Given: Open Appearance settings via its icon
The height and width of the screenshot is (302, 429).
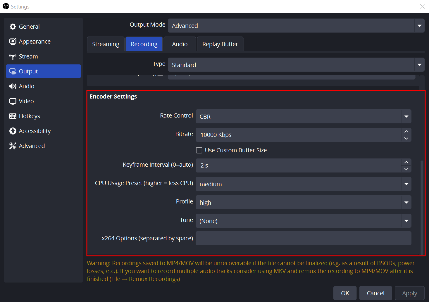Looking at the screenshot, I should pyautogui.click(x=13, y=42).
